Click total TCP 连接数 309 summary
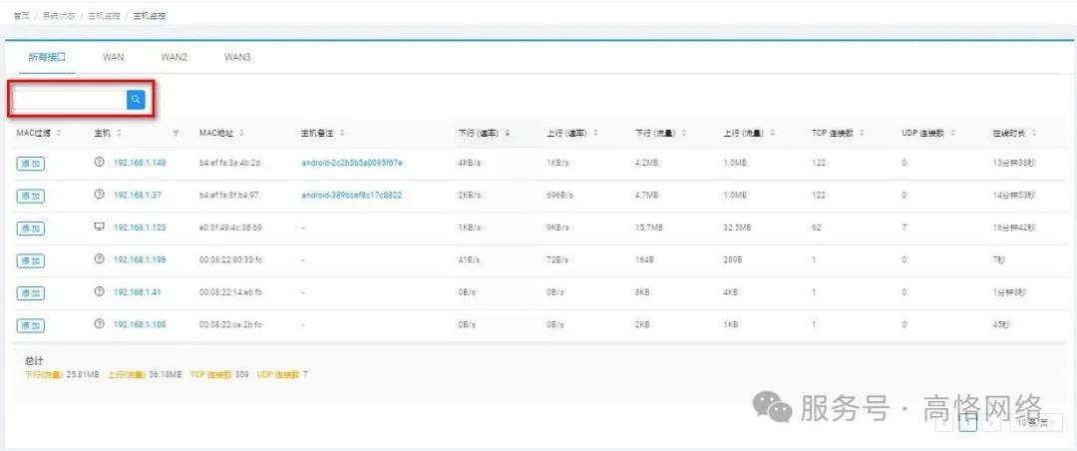 (219, 375)
